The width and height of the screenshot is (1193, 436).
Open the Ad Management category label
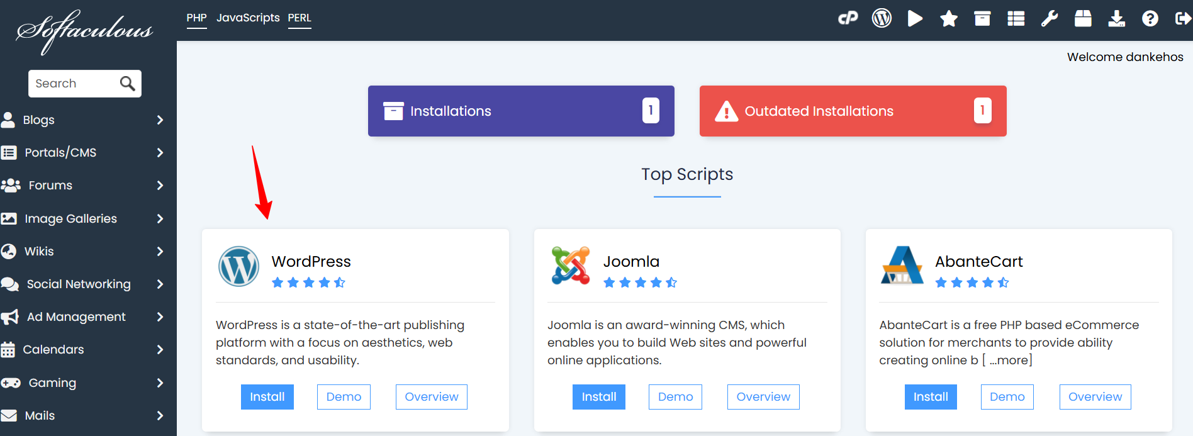point(76,316)
